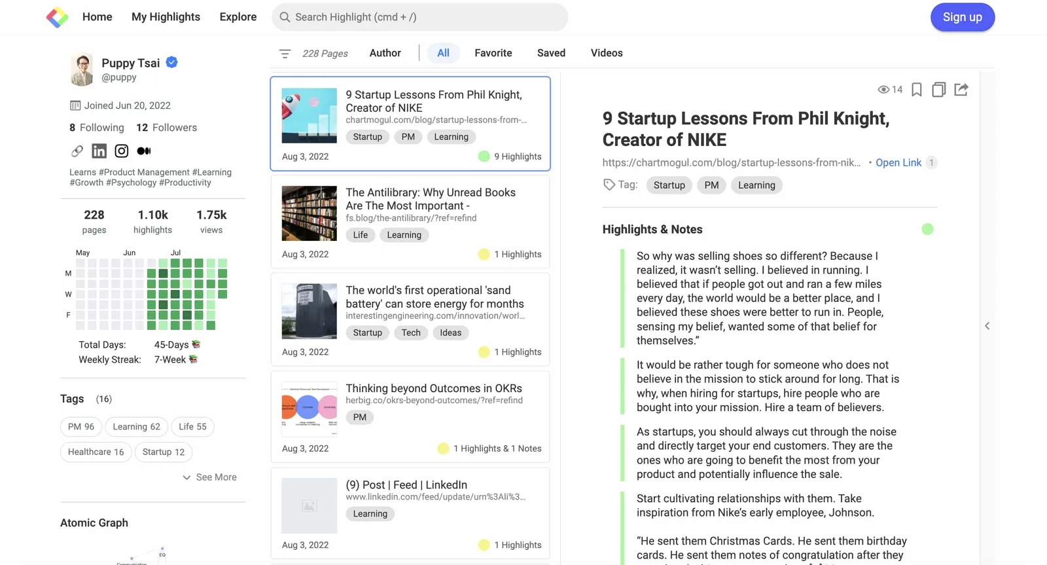This screenshot has height=565, width=1047.
Task: Click the 1.10k highlights stat
Action: click(x=152, y=221)
